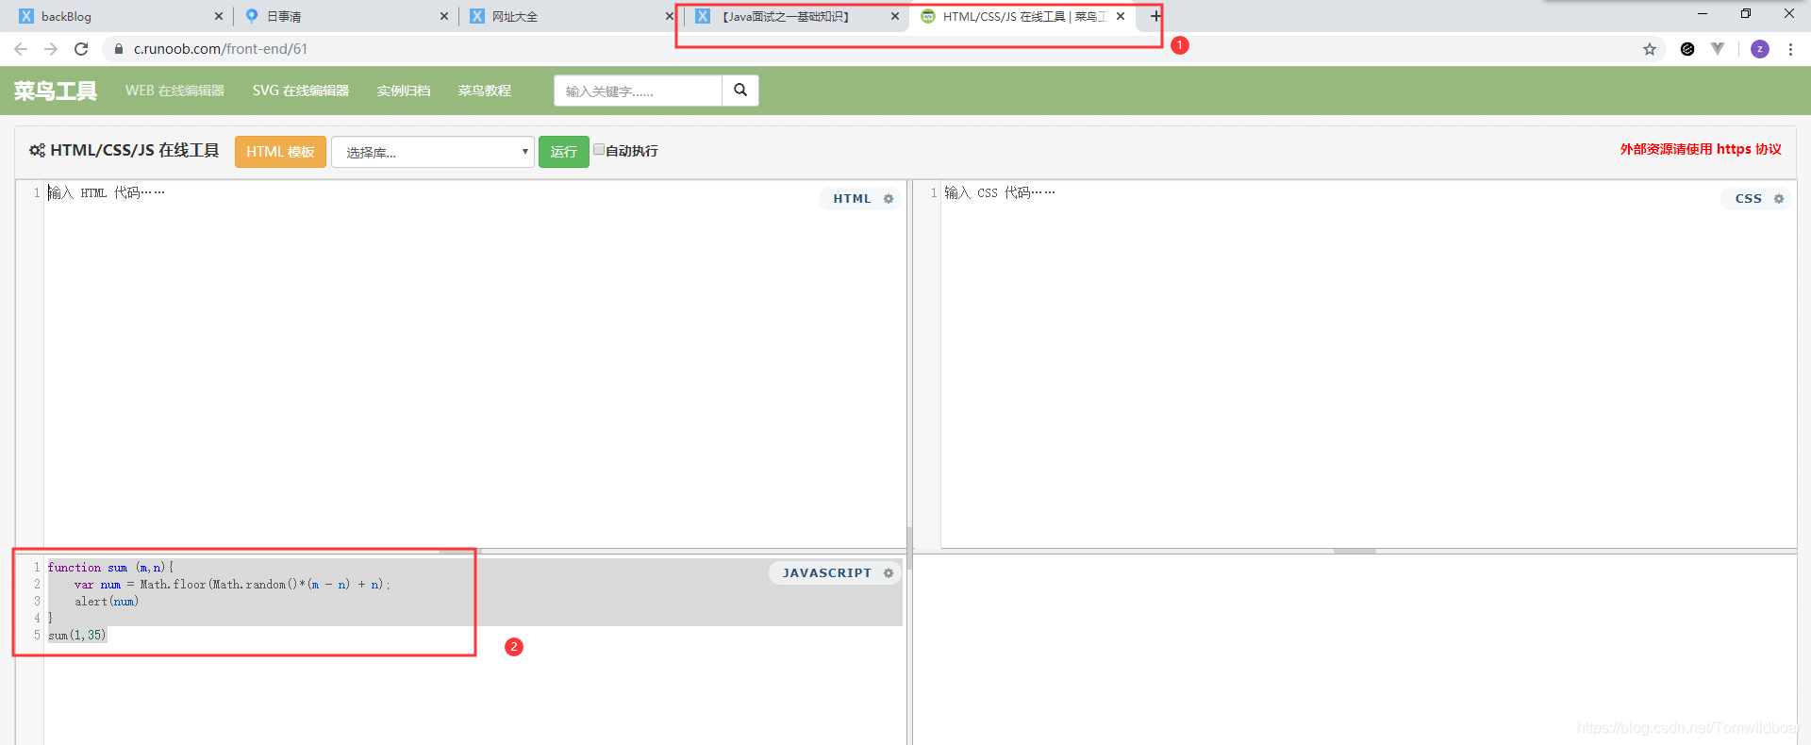Open CSS panel gear settings
Image resolution: width=1811 pixels, height=745 pixels.
(x=1779, y=199)
